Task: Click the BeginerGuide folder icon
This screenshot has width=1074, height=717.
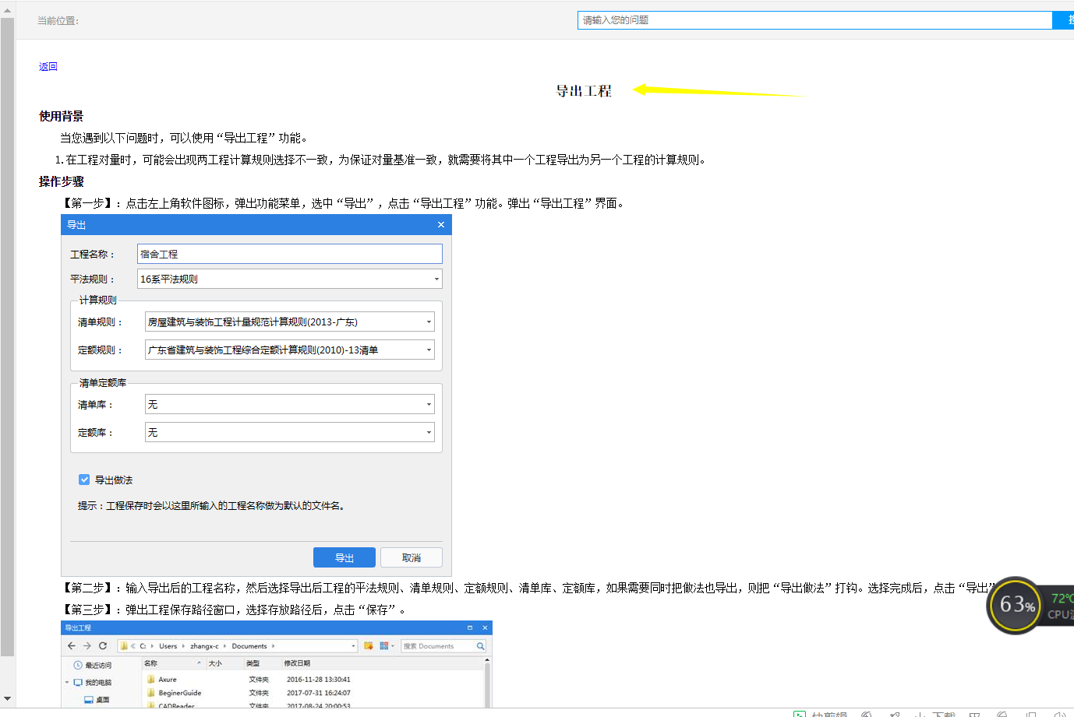Action: coord(150,693)
